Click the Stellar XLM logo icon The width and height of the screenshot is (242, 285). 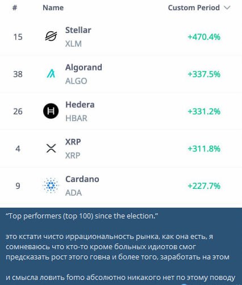coord(51,36)
